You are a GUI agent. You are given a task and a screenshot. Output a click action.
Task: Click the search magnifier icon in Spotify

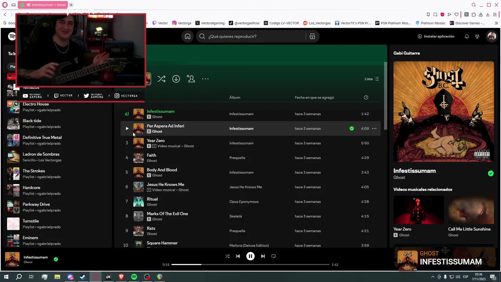pyautogui.click(x=202, y=36)
